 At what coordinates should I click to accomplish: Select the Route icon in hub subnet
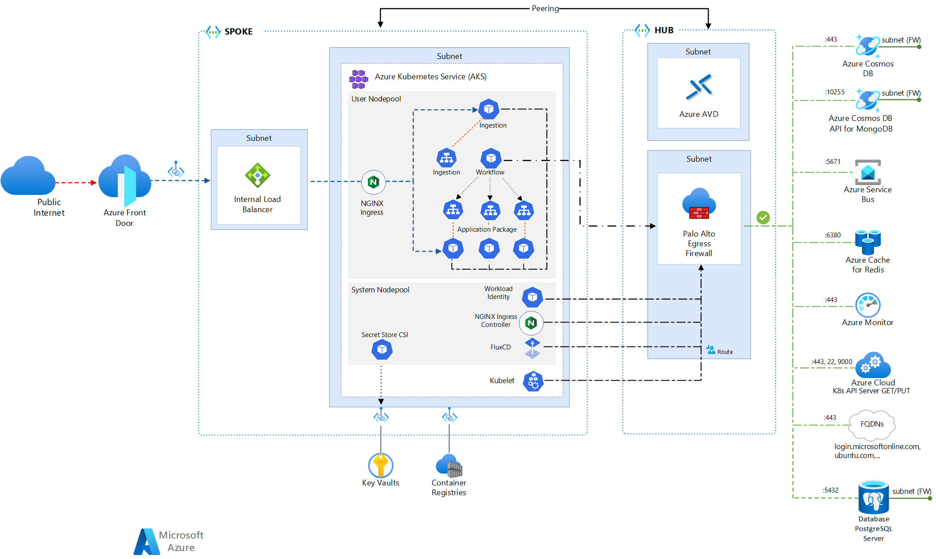pos(711,350)
